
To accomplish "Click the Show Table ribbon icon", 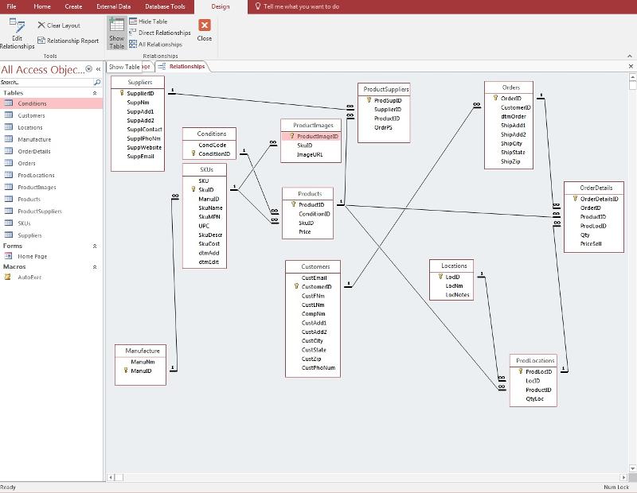I will (x=117, y=25).
